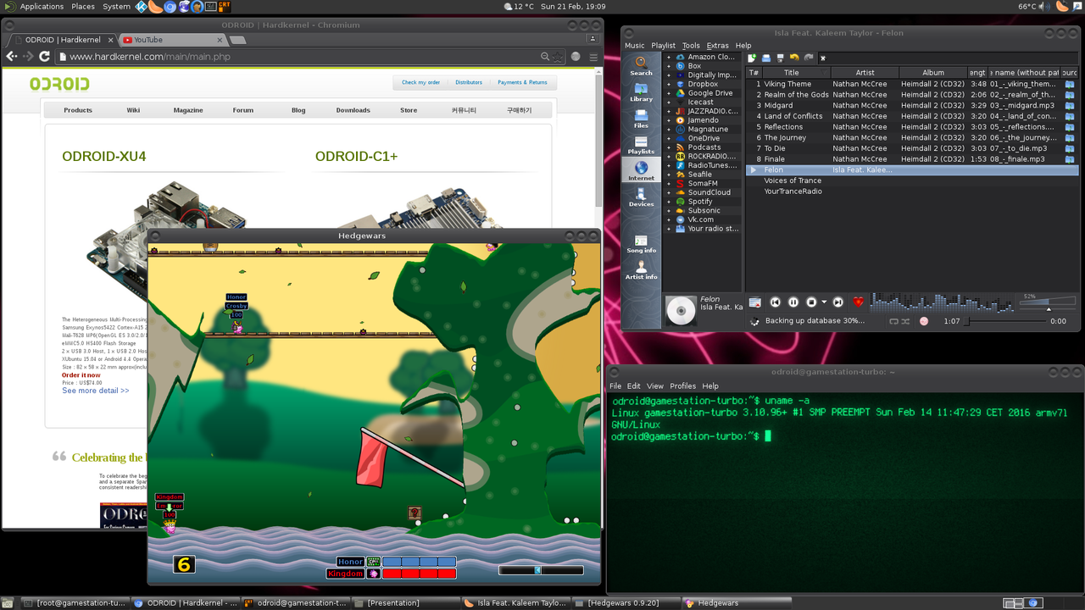The width and height of the screenshot is (1085, 610).
Task: Expand the Dropbox tree item
Action: [668, 84]
